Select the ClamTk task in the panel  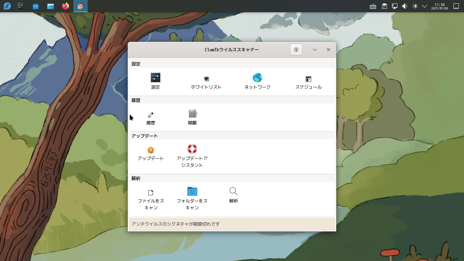pos(81,6)
